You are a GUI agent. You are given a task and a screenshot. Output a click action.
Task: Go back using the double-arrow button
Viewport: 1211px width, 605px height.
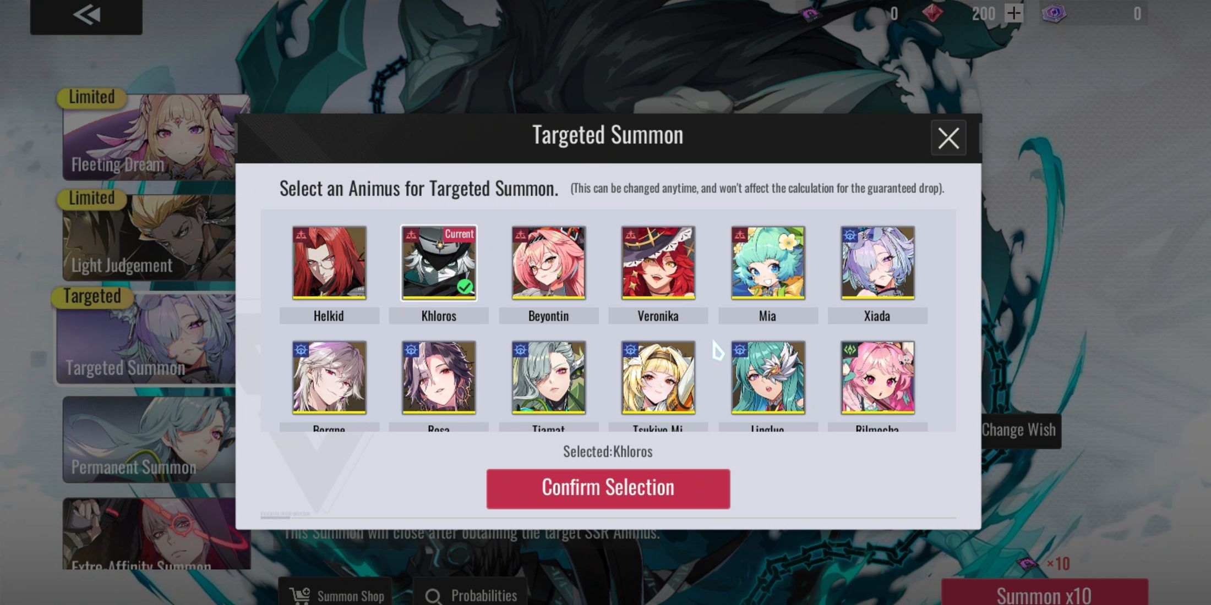tap(86, 15)
